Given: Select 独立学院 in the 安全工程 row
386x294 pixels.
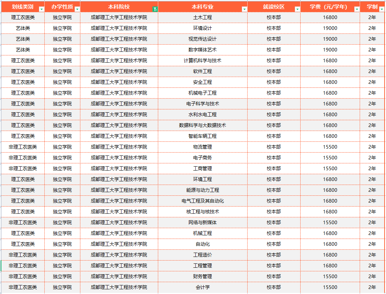Looking at the screenshot, I should [x=62, y=82].
